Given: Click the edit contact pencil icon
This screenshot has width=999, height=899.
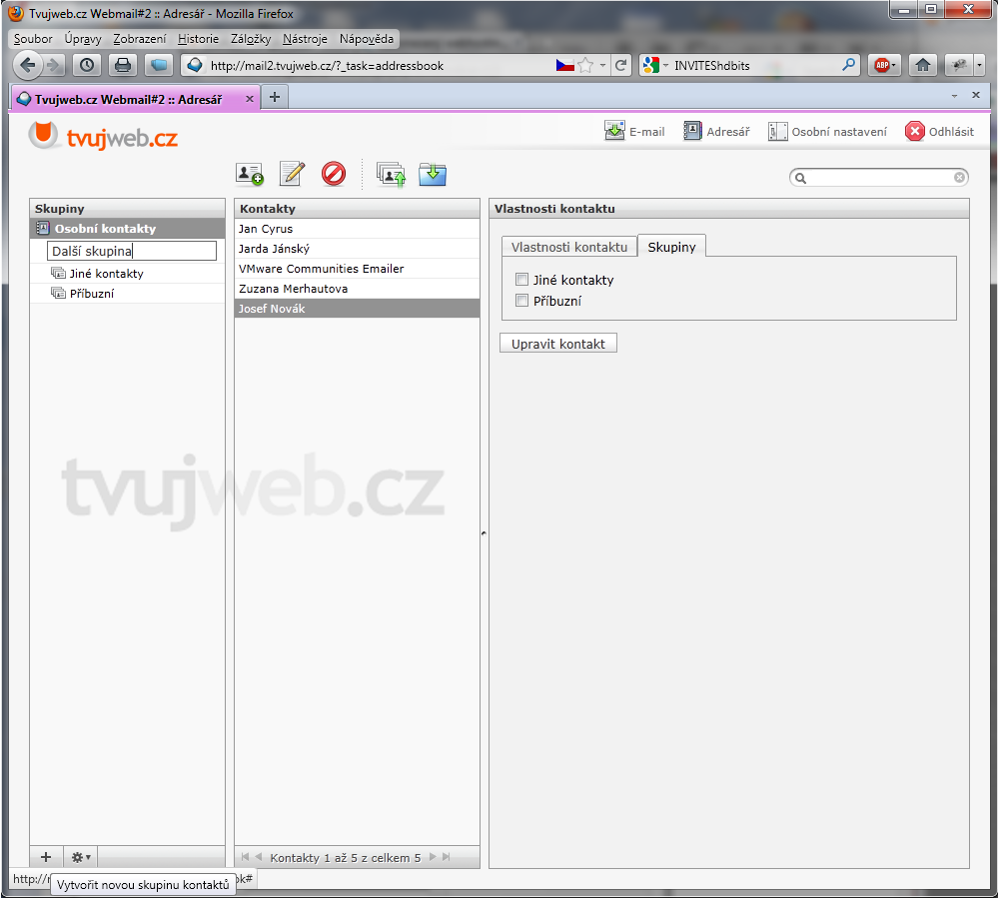Looking at the screenshot, I should 292,174.
